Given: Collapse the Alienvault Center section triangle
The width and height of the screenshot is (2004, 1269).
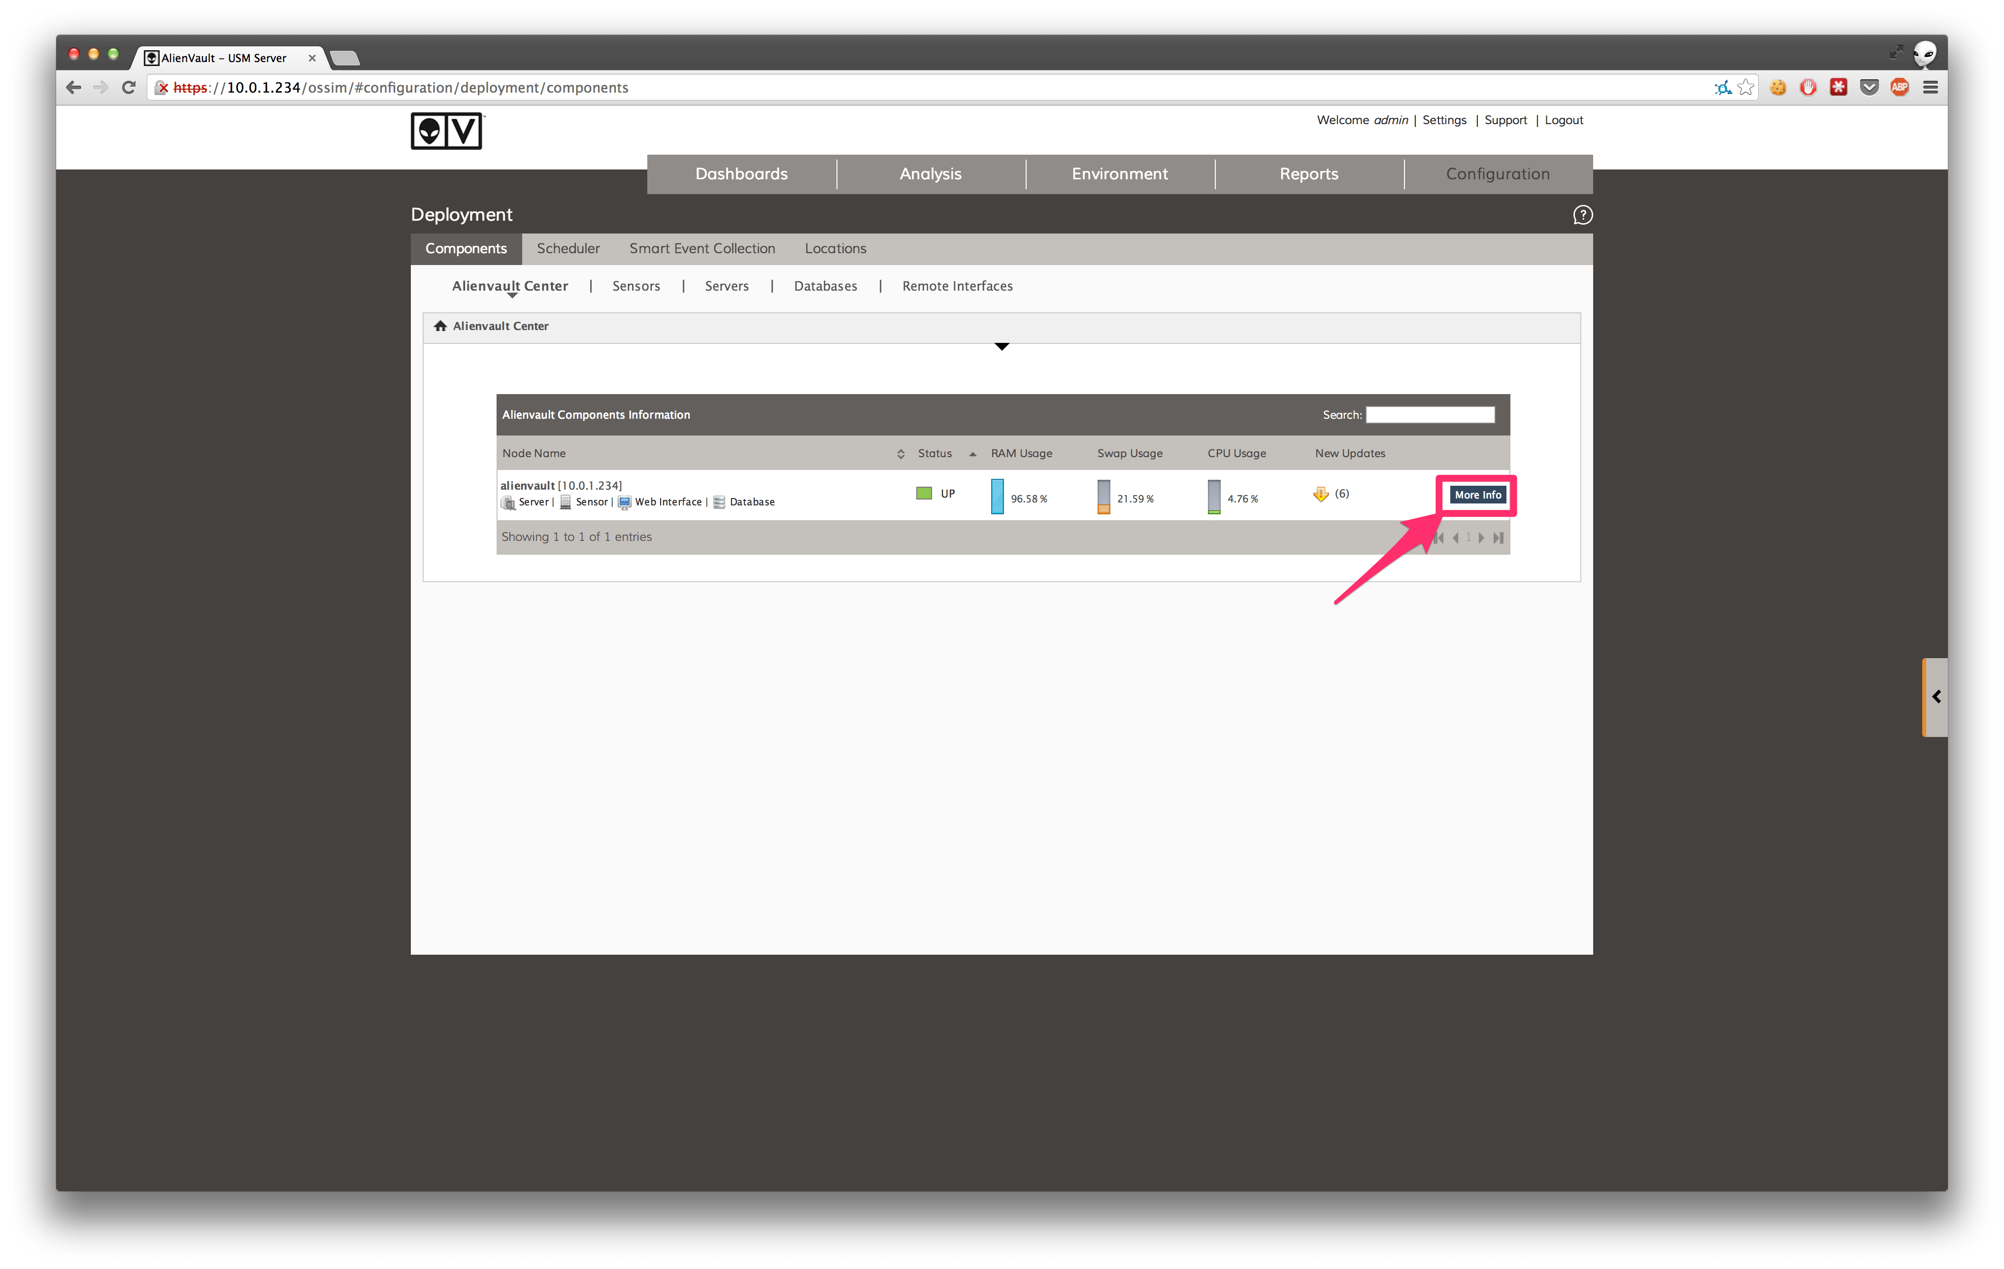Looking at the screenshot, I should 1002,346.
